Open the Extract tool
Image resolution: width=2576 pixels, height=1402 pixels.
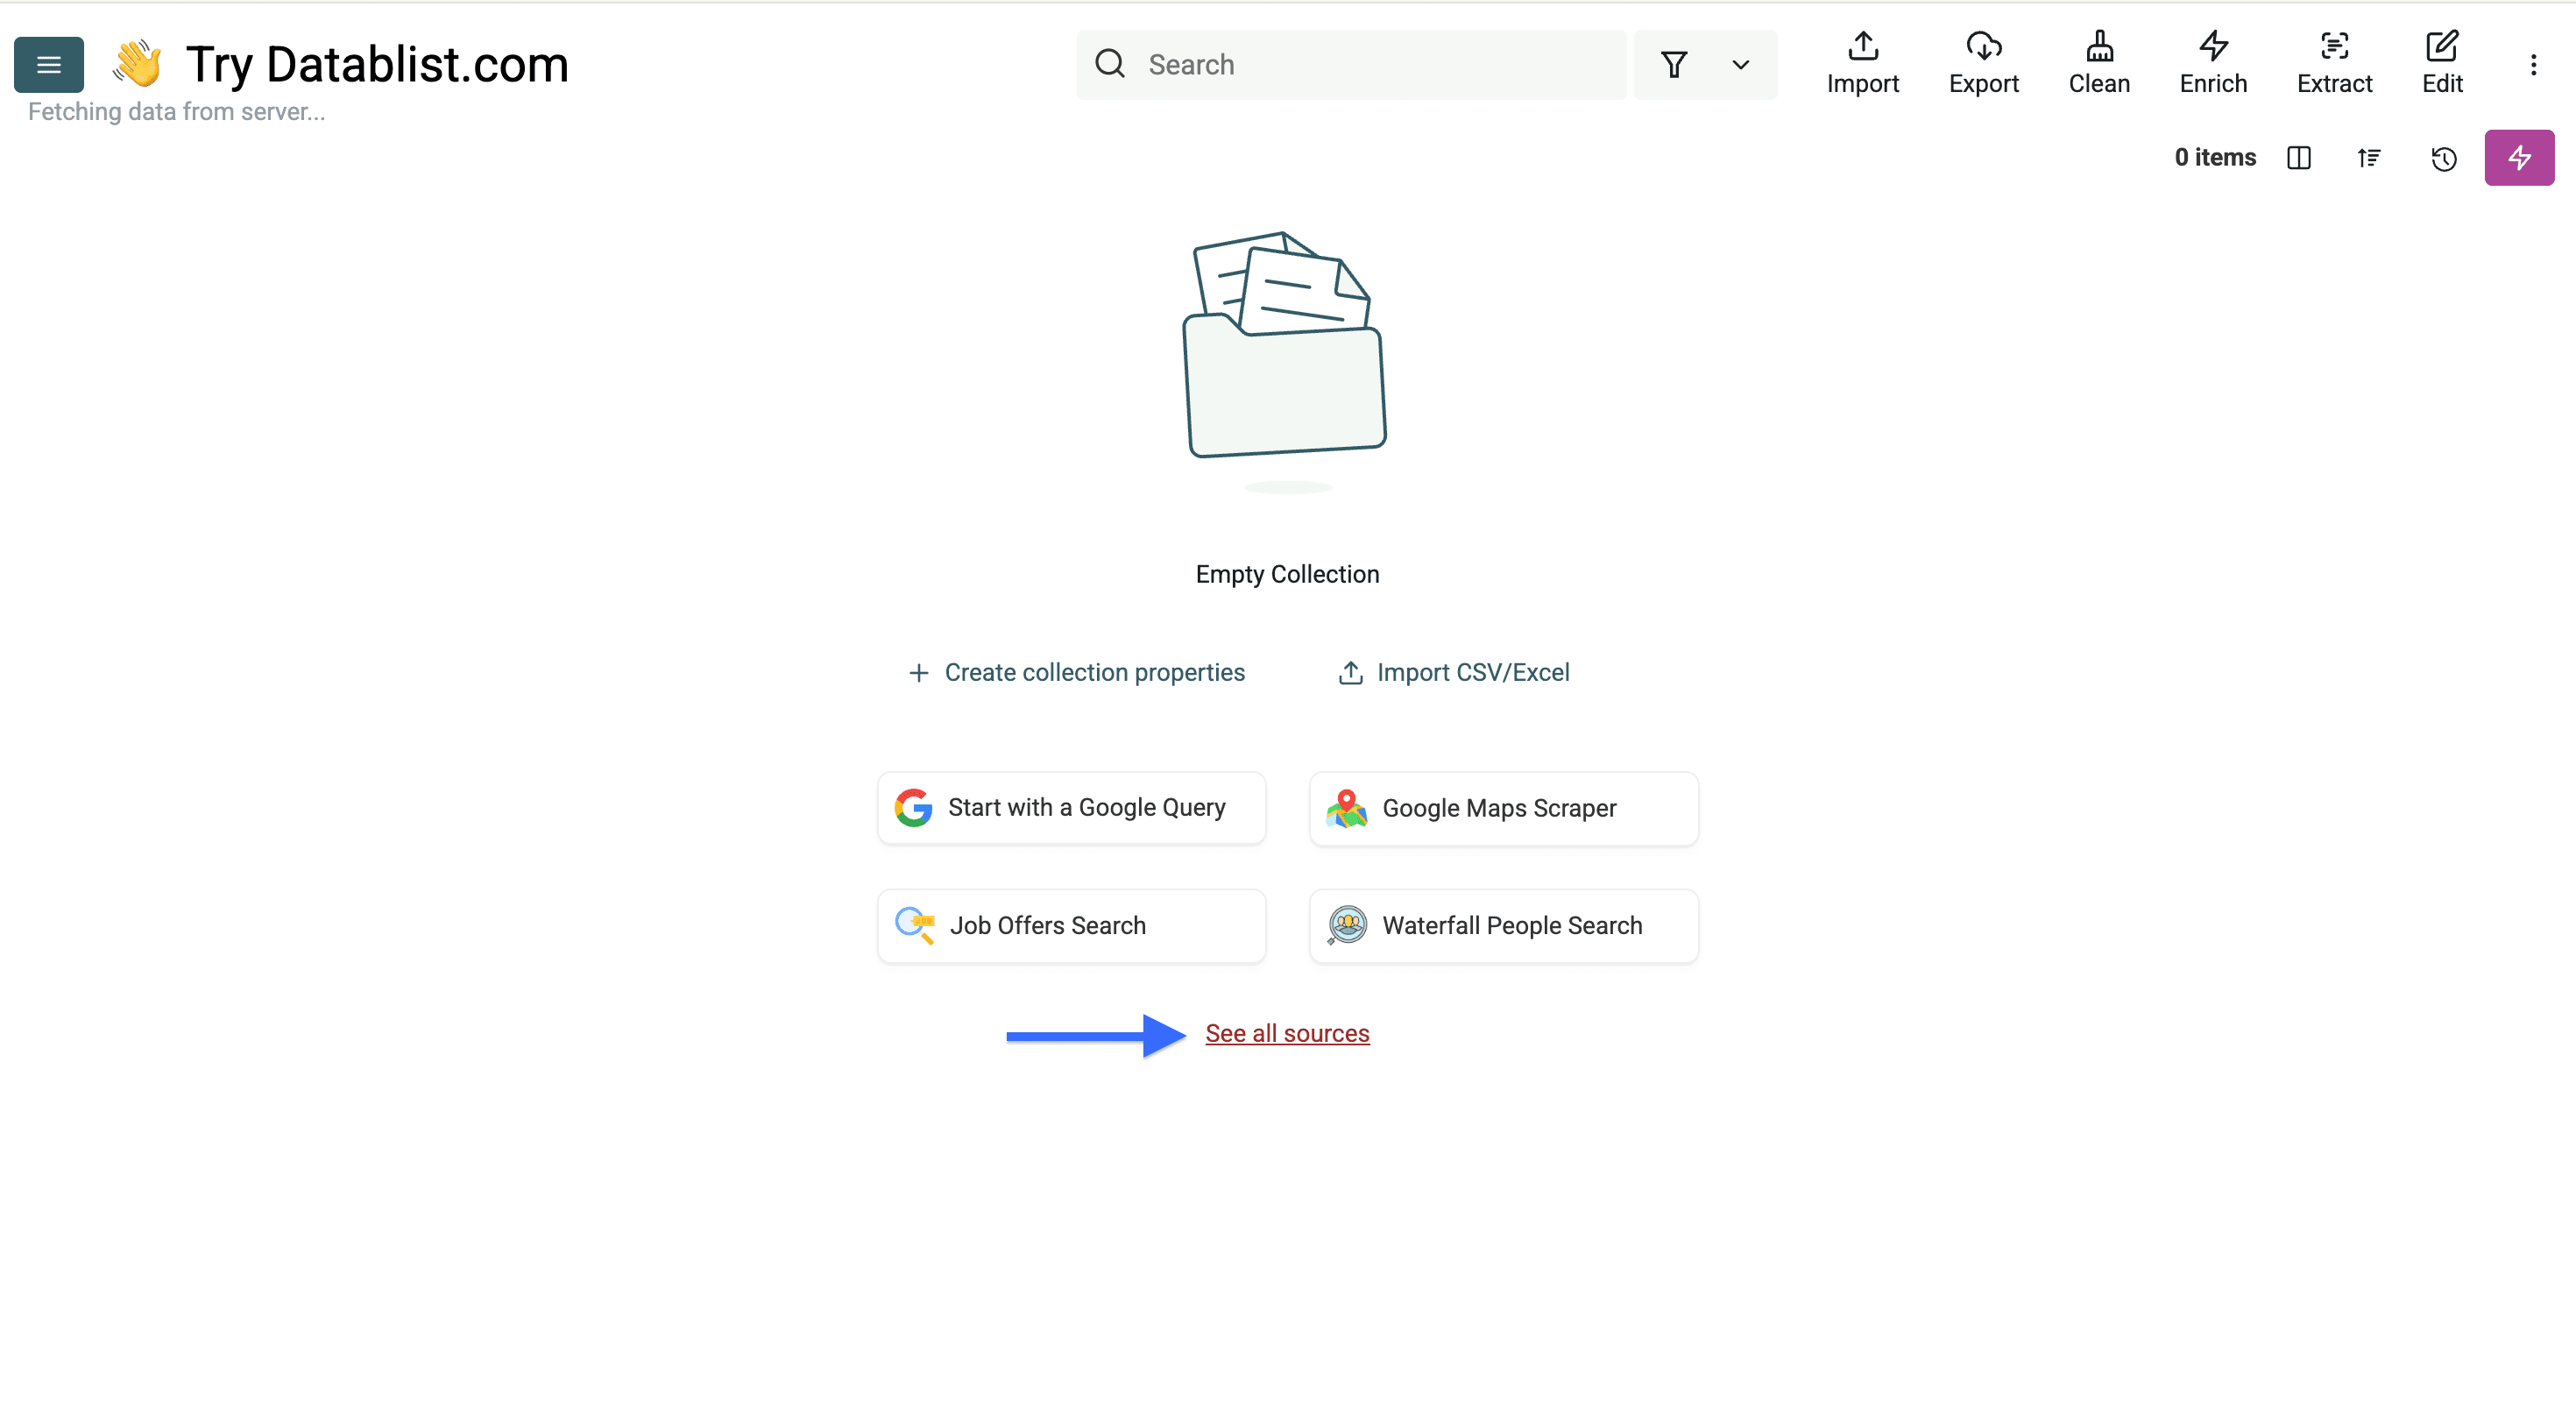[2335, 63]
